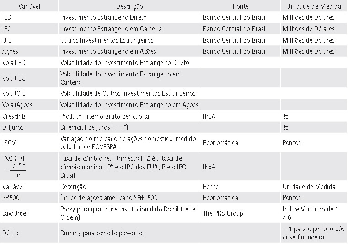Click the "VolatAções" variable cell

(17, 105)
